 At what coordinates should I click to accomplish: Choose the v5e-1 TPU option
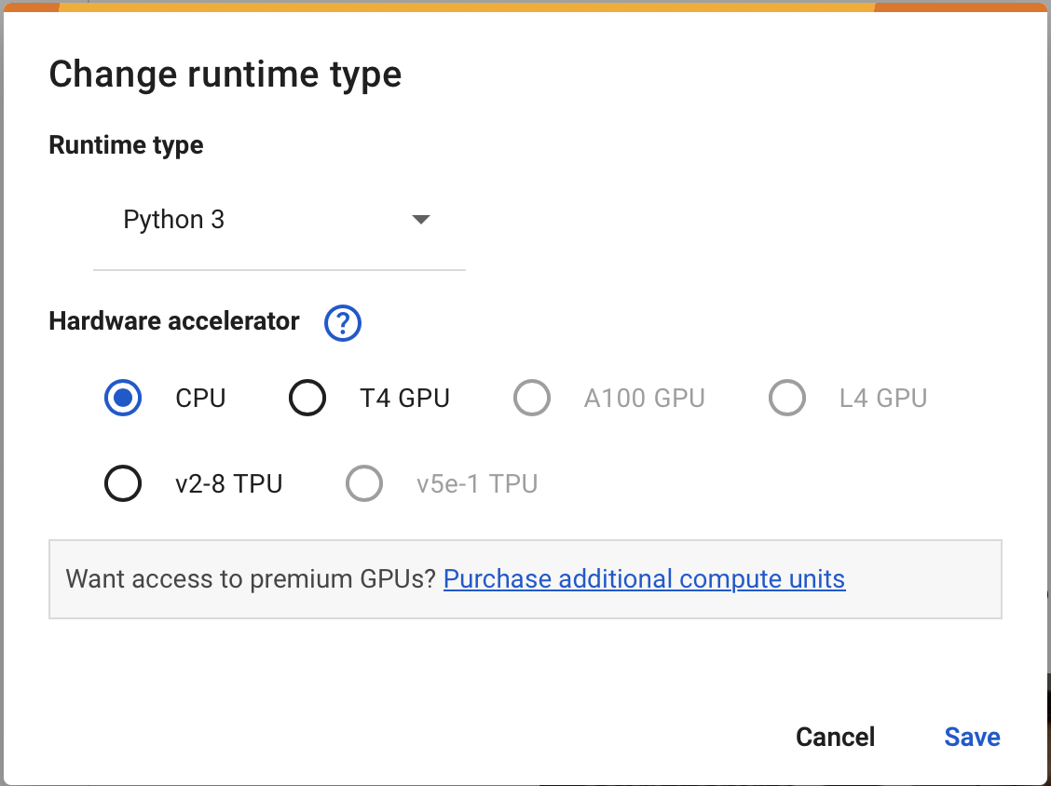[364, 483]
